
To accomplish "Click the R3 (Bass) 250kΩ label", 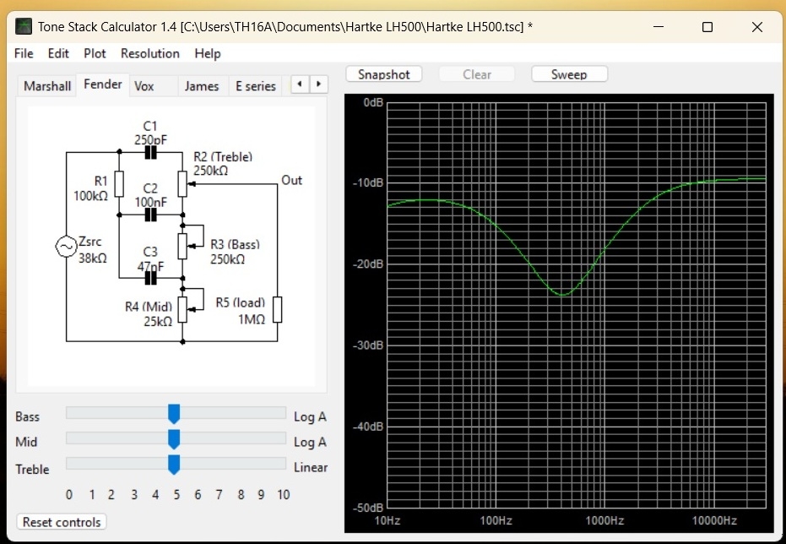I will [235, 252].
